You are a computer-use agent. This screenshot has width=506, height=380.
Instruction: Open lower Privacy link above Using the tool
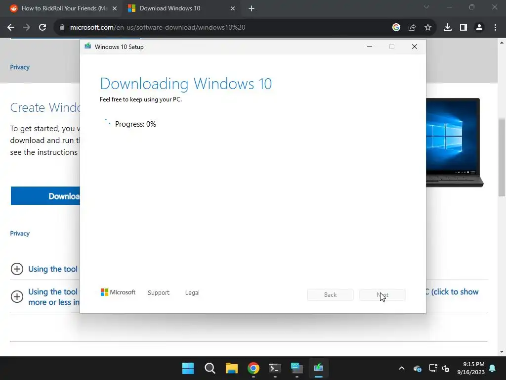tap(20, 234)
